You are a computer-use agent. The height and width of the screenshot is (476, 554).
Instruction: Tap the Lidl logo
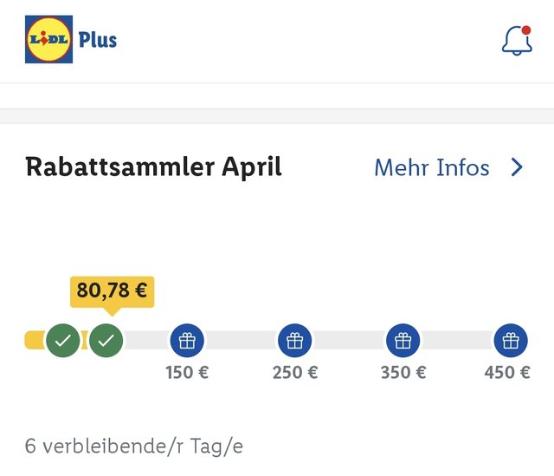pyautogui.click(x=48, y=39)
